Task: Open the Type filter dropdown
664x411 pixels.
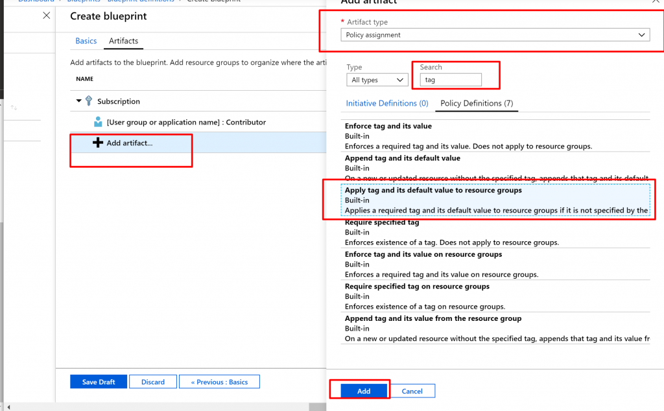Action: (377, 80)
